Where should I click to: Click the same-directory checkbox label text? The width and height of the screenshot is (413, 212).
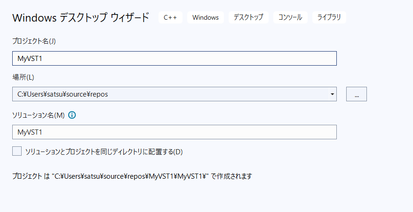[x=103, y=151]
